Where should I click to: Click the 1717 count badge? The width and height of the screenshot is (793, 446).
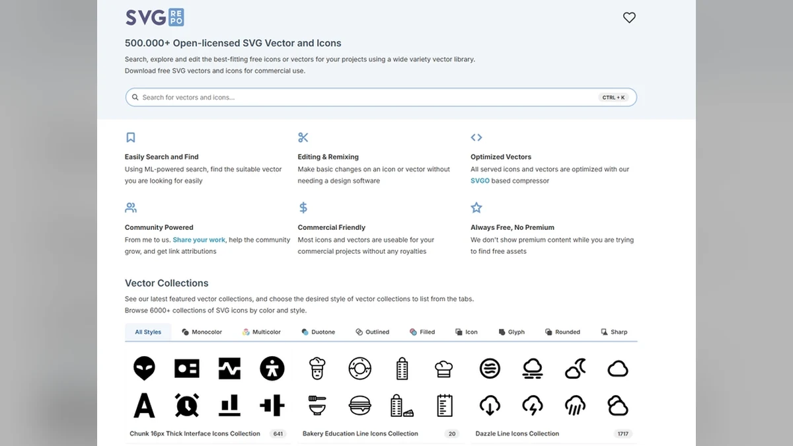point(623,434)
